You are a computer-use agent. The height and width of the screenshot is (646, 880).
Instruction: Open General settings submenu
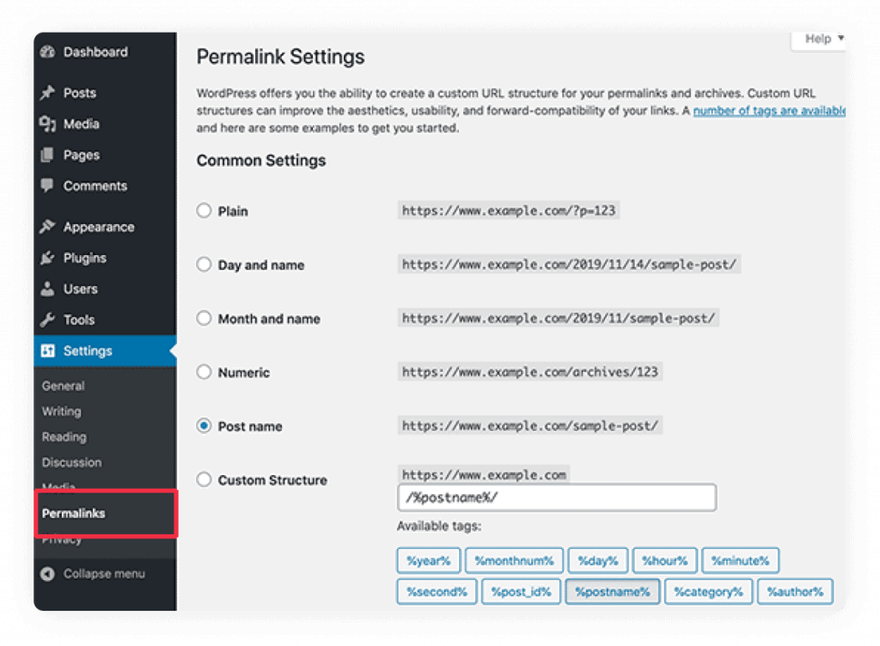[64, 386]
